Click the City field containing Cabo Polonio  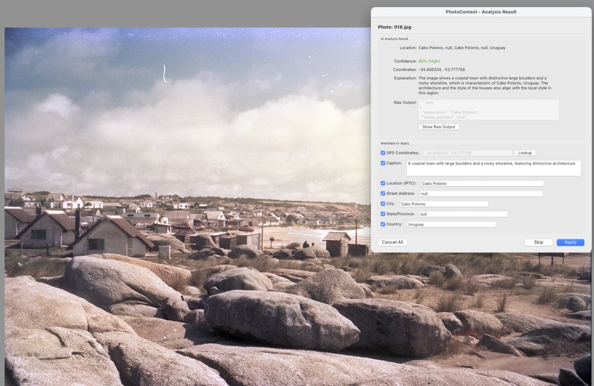(444, 203)
